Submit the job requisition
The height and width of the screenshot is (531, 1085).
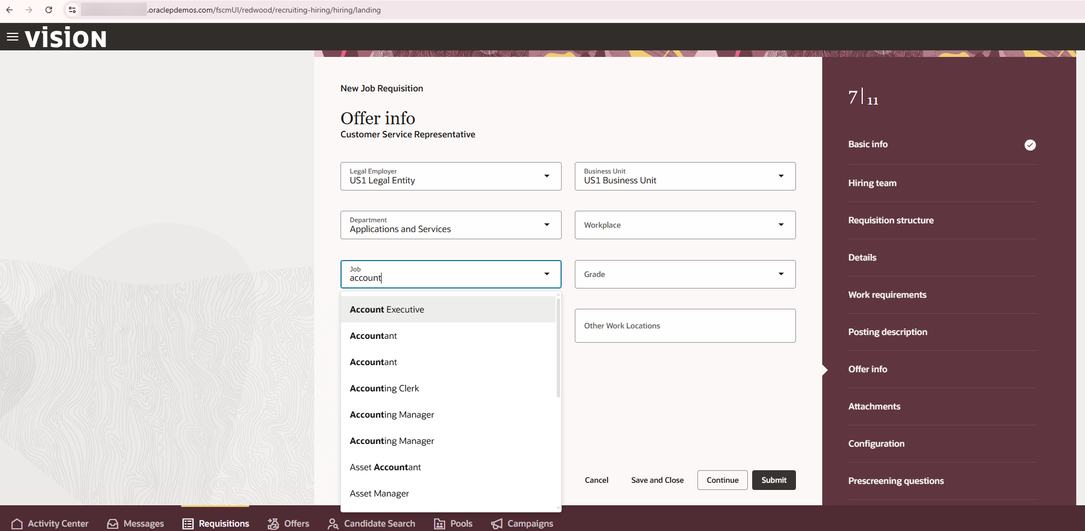774,480
